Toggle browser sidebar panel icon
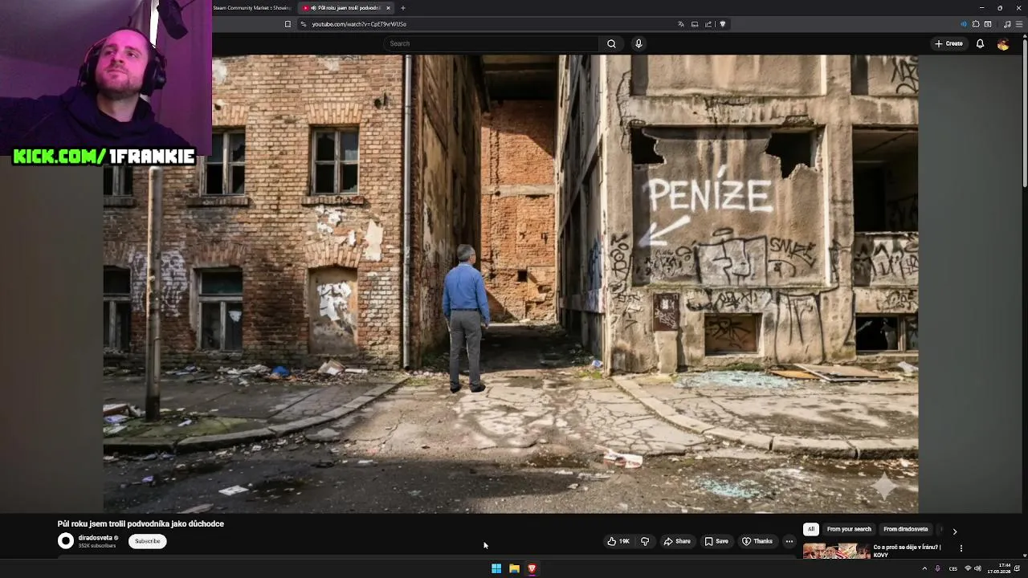The image size is (1028, 578). click(x=988, y=24)
